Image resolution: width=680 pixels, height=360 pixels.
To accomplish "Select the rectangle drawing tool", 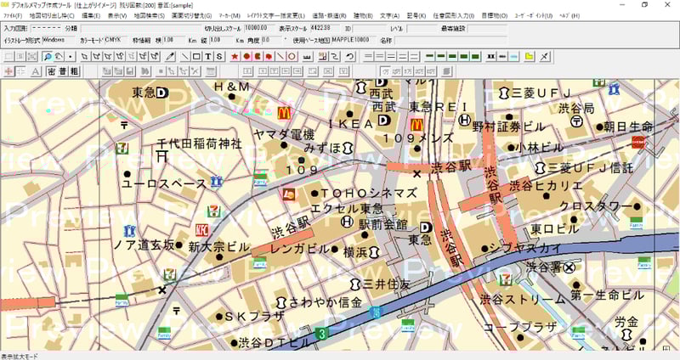I will click(x=195, y=57).
